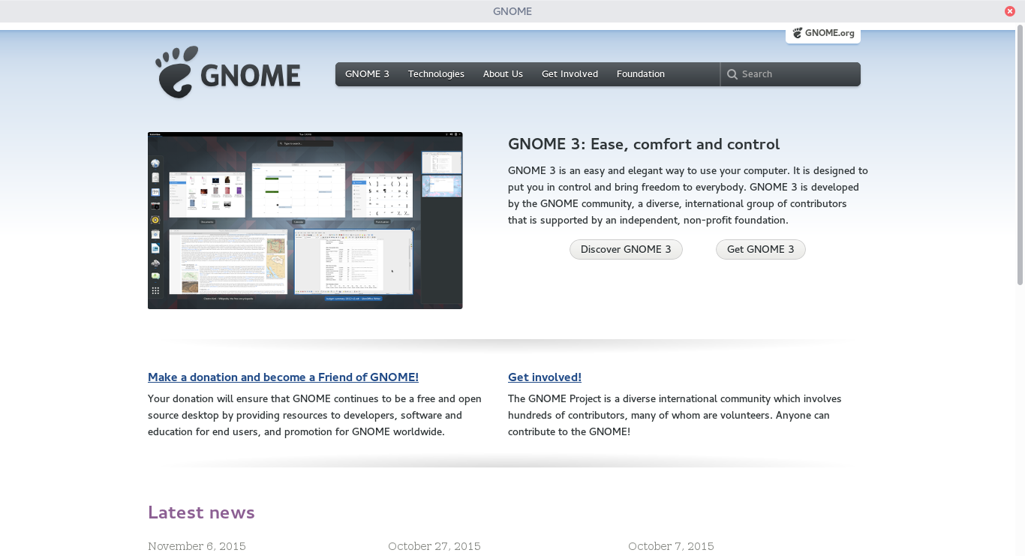Click Get GNOME 3 button

pos(760,250)
